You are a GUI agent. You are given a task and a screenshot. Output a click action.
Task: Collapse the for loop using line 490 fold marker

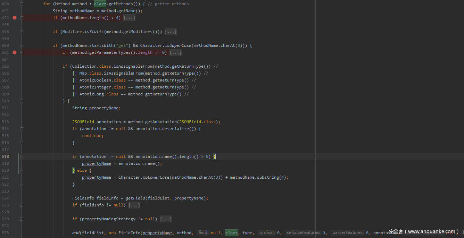tap(22, 4)
